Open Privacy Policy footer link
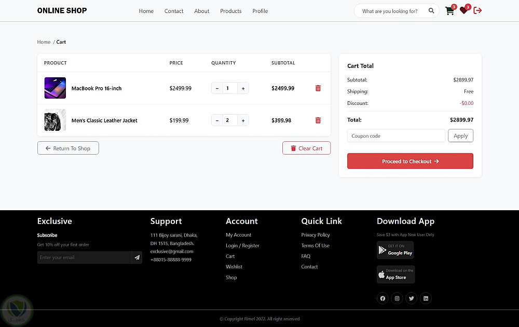Screen dimensions: 519x327 (x=316, y=235)
